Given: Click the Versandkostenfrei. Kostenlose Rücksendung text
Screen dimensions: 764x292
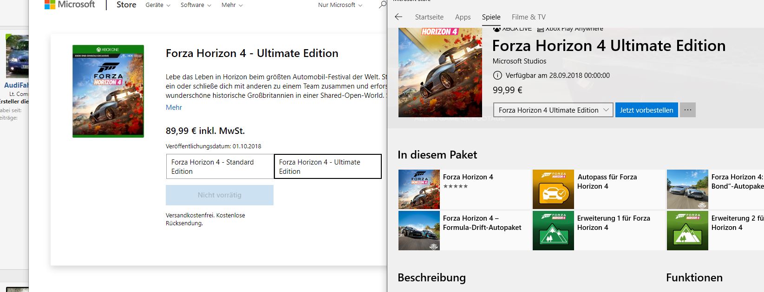Looking at the screenshot, I should tap(205, 219).
